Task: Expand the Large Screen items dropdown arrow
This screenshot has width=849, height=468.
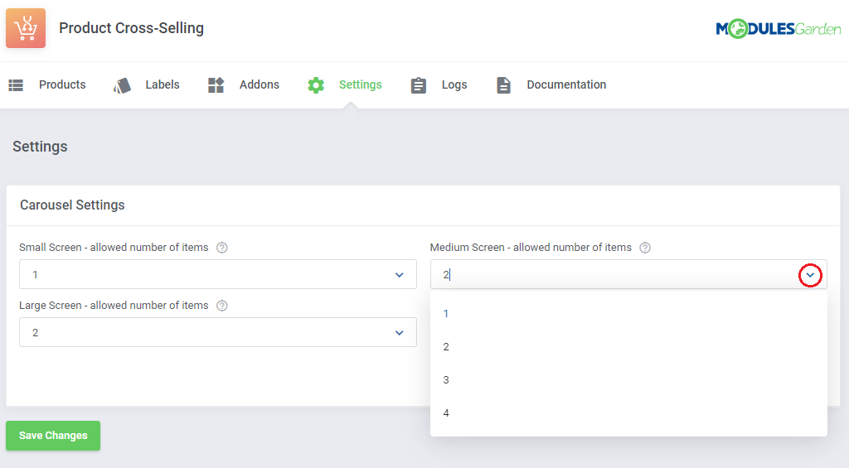Action: (399, 333)
